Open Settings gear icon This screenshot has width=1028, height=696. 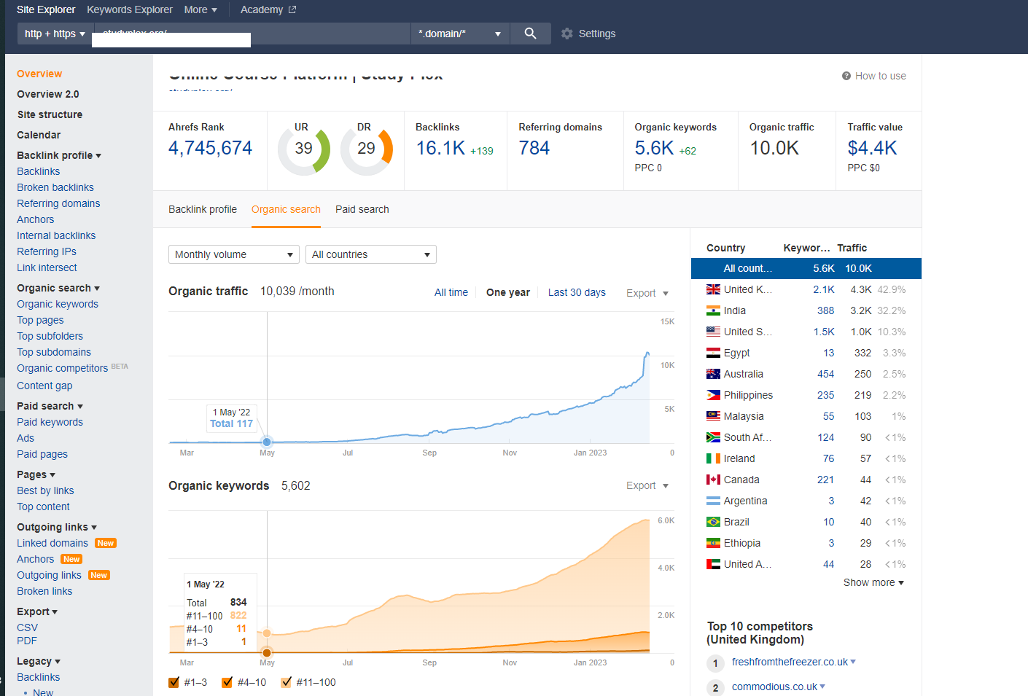tap(567, 34)
